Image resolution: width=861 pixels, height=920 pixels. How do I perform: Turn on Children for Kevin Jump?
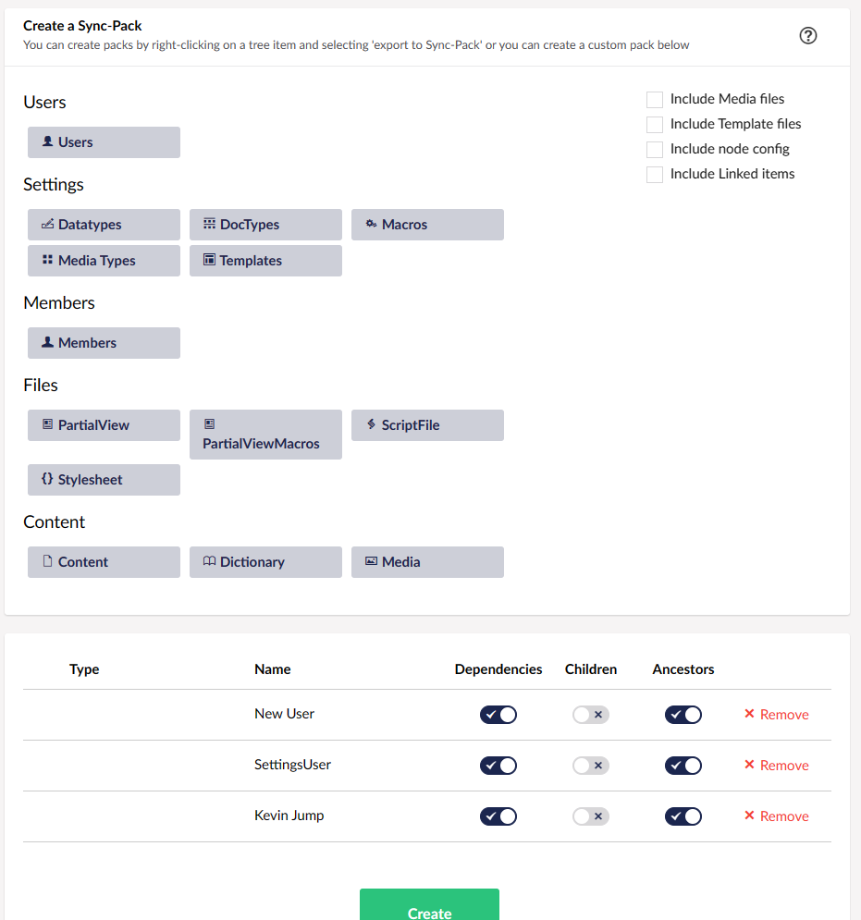tap(590, 816)
